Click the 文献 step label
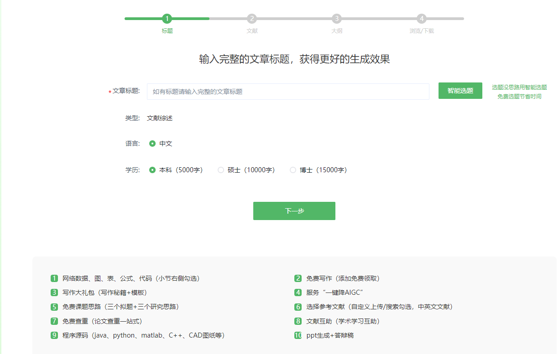This screenshot has width=559, height=354. 252,31
